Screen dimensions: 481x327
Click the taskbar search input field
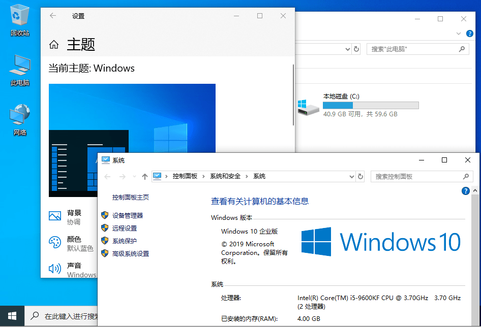point(66,316)
